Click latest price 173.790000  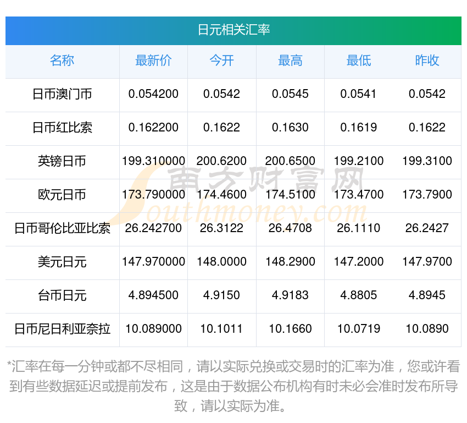[153, 195]
